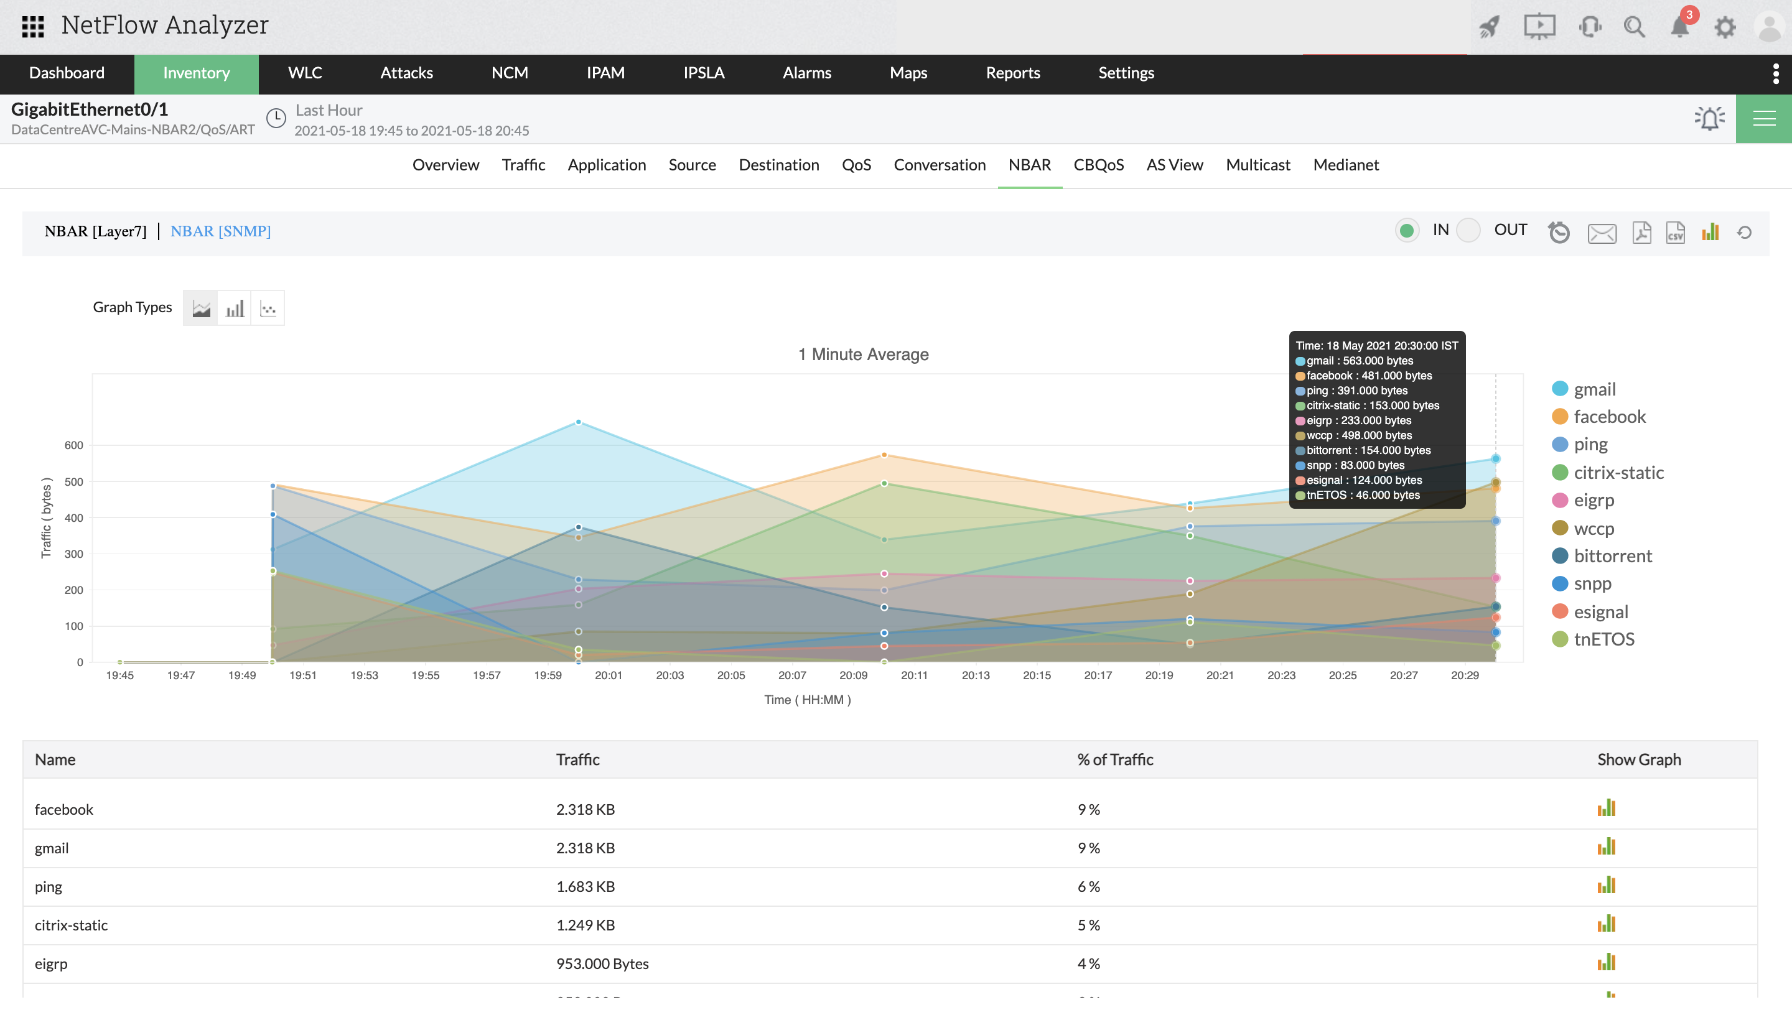Switch to NBAR Layer7 view
1792x1020 pixels.
[x=96, y=231]
